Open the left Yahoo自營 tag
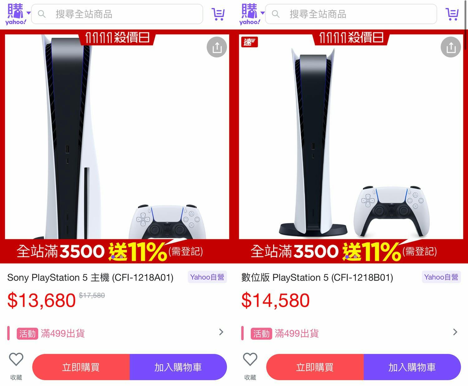 [207, 277]
